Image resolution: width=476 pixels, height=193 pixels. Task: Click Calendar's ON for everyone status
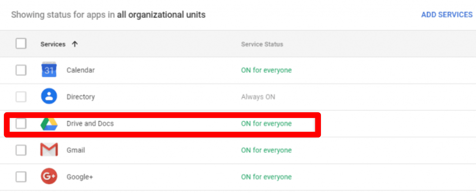click(266, 70)
